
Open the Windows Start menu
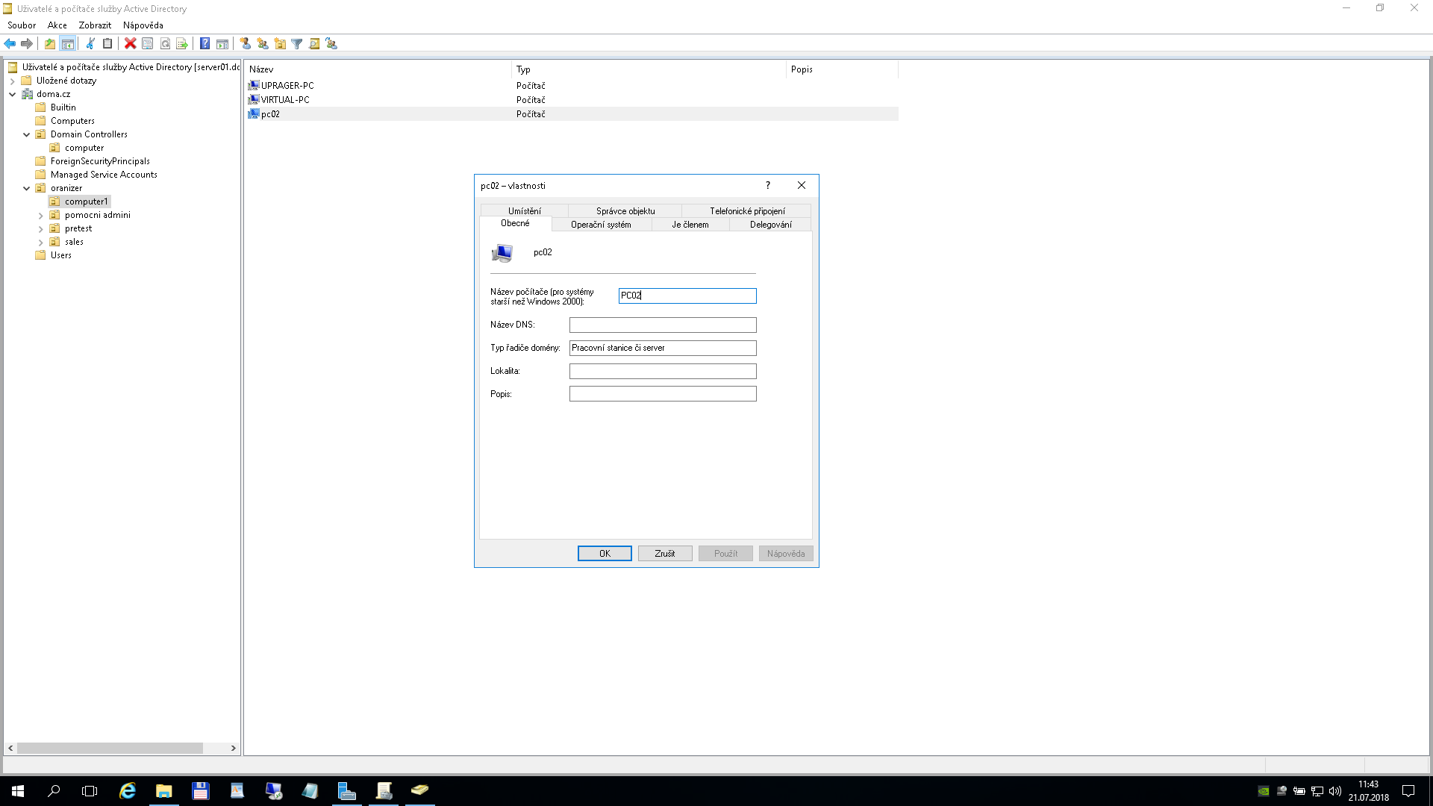(18, 791)
